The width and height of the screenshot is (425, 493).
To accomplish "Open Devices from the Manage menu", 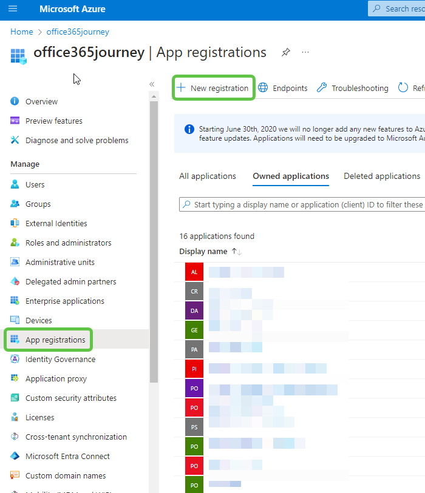I will click(x=38, y=320).
